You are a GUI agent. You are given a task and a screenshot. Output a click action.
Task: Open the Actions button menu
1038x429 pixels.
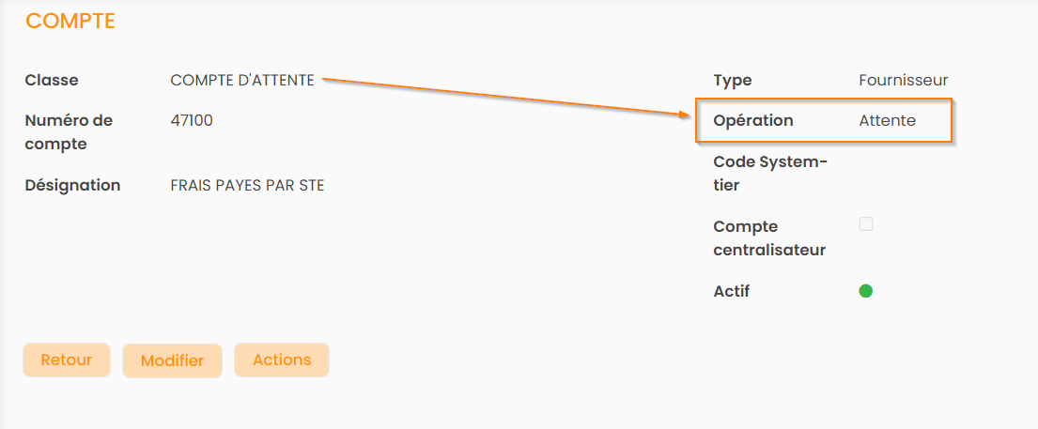pyautogui.click(x=282, y=360)
